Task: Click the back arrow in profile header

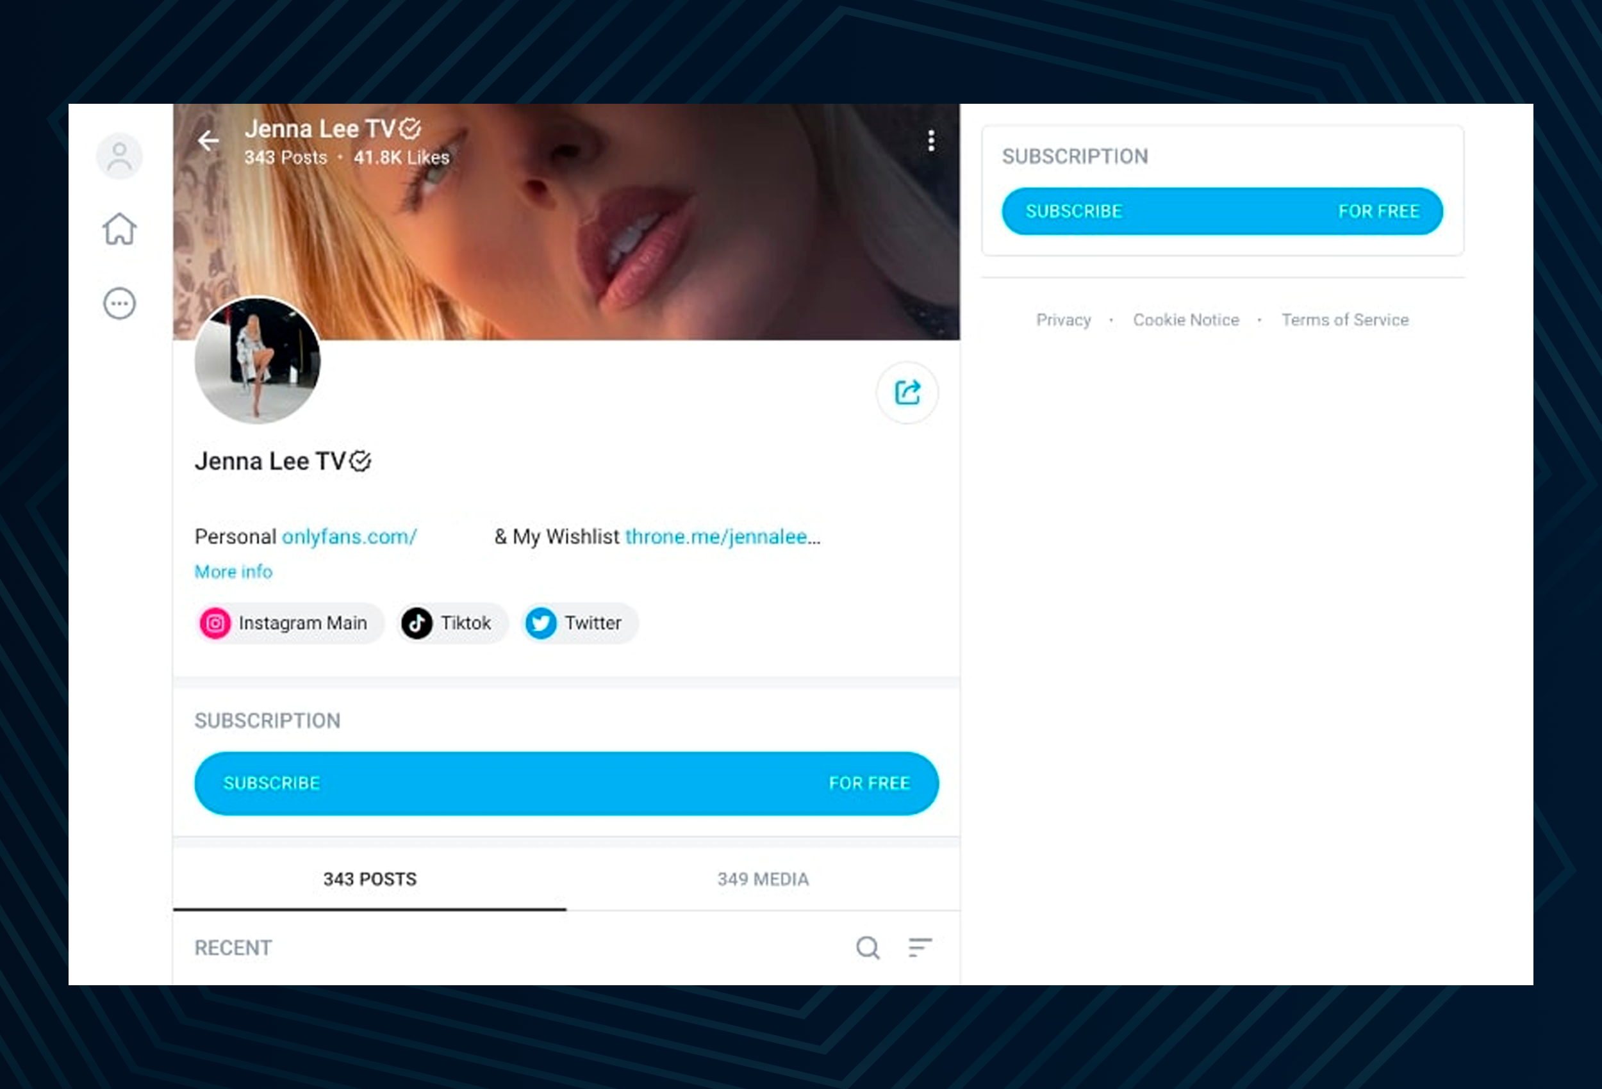Action: click(x=208, y=140)
